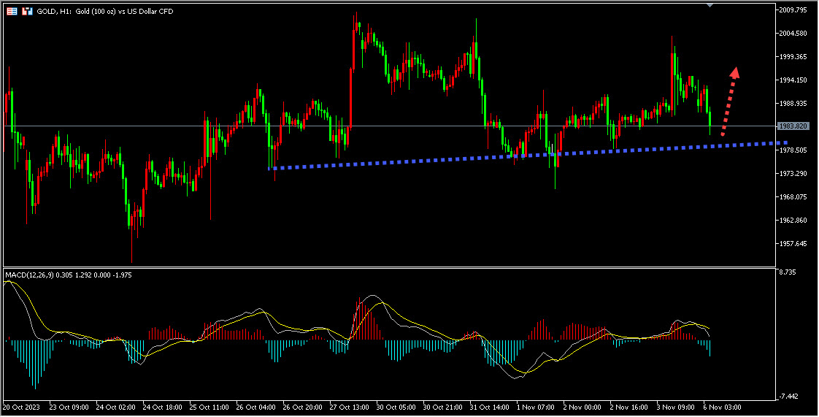Select the red dotted upward arrow

tap(730, 101)
